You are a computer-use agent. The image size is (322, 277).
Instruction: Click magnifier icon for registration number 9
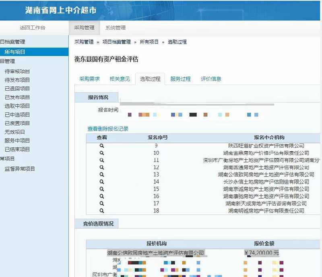(102, 146)
